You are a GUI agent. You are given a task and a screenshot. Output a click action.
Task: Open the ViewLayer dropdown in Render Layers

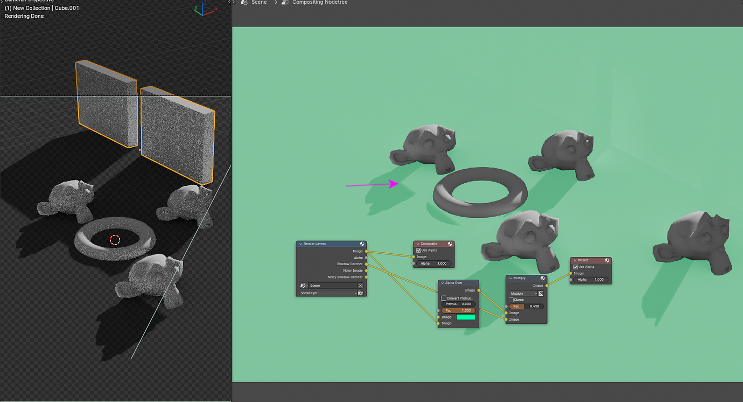coord(328,293)
